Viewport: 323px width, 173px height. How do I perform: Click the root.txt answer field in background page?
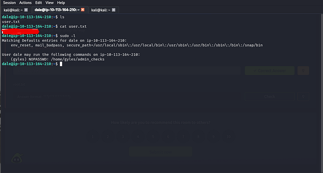(x=127, y=97)
